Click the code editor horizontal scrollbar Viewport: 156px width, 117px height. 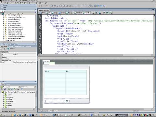pyautogui.click(x=96, y=55)
